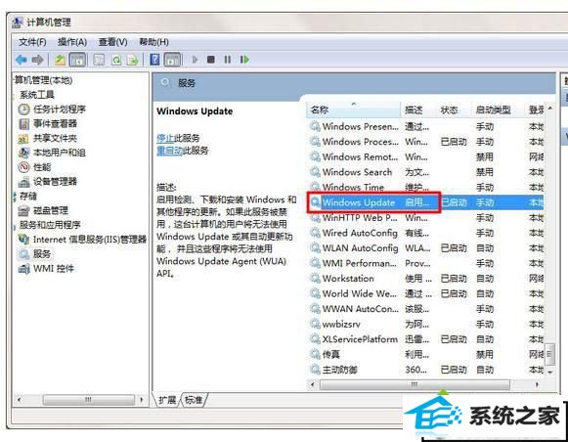The width and height of the screenshot is (568, 442).
Task: Open the 查看(V) menu
Action: 112,42
